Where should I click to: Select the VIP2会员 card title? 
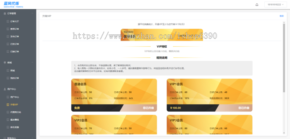(81, 120)
